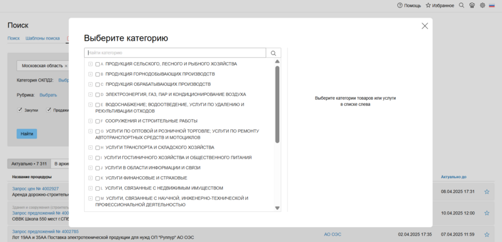Click the magnifier icon in category search

coord(273,53)
